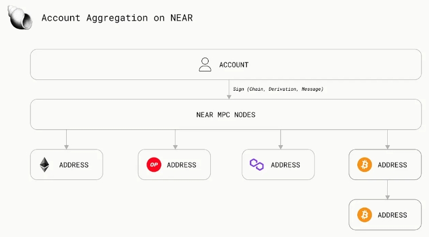
Task: Click the red Optimism OP icon
Action: (154, 165)
